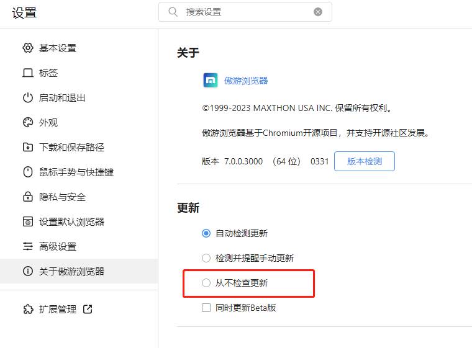The image size is (472, 348).
Task: Click the sliders icon beside 高级设置
Action: 28,246
